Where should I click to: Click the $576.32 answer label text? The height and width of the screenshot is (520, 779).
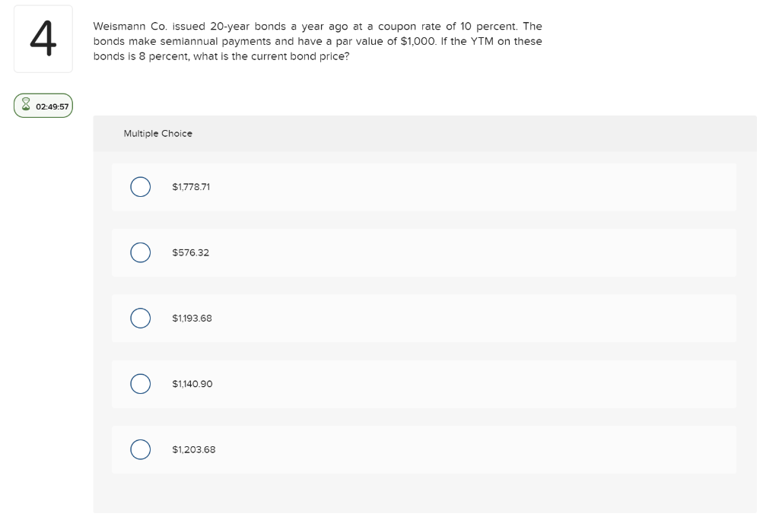pos(190,252)
